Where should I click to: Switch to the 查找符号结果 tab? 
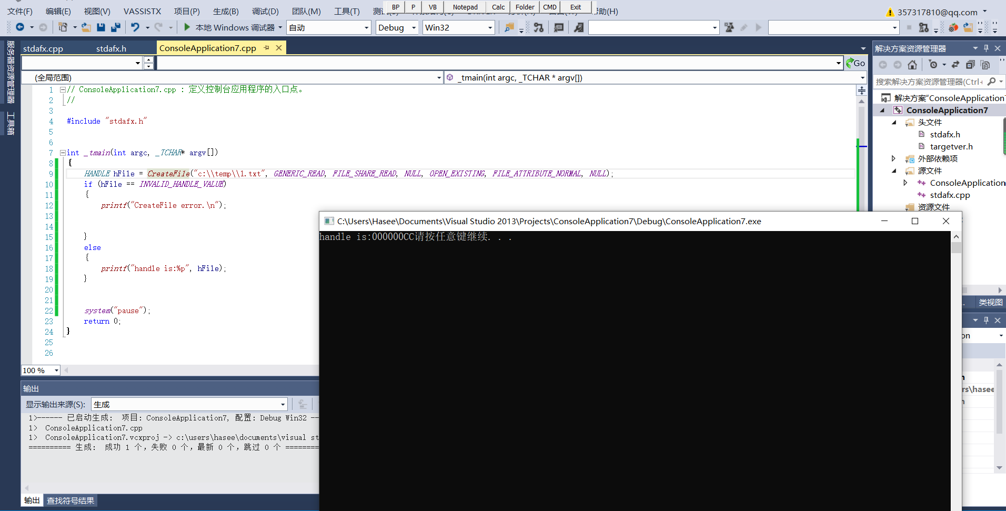click(x=71, y=500)
